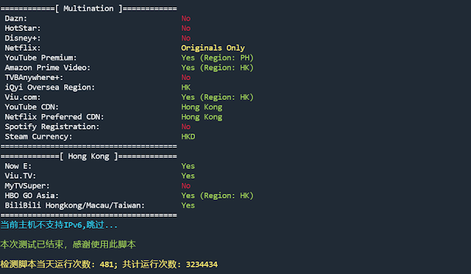Click the Hong Kong section header
Viewport: 471px width, 274px height.
(88, 156)
